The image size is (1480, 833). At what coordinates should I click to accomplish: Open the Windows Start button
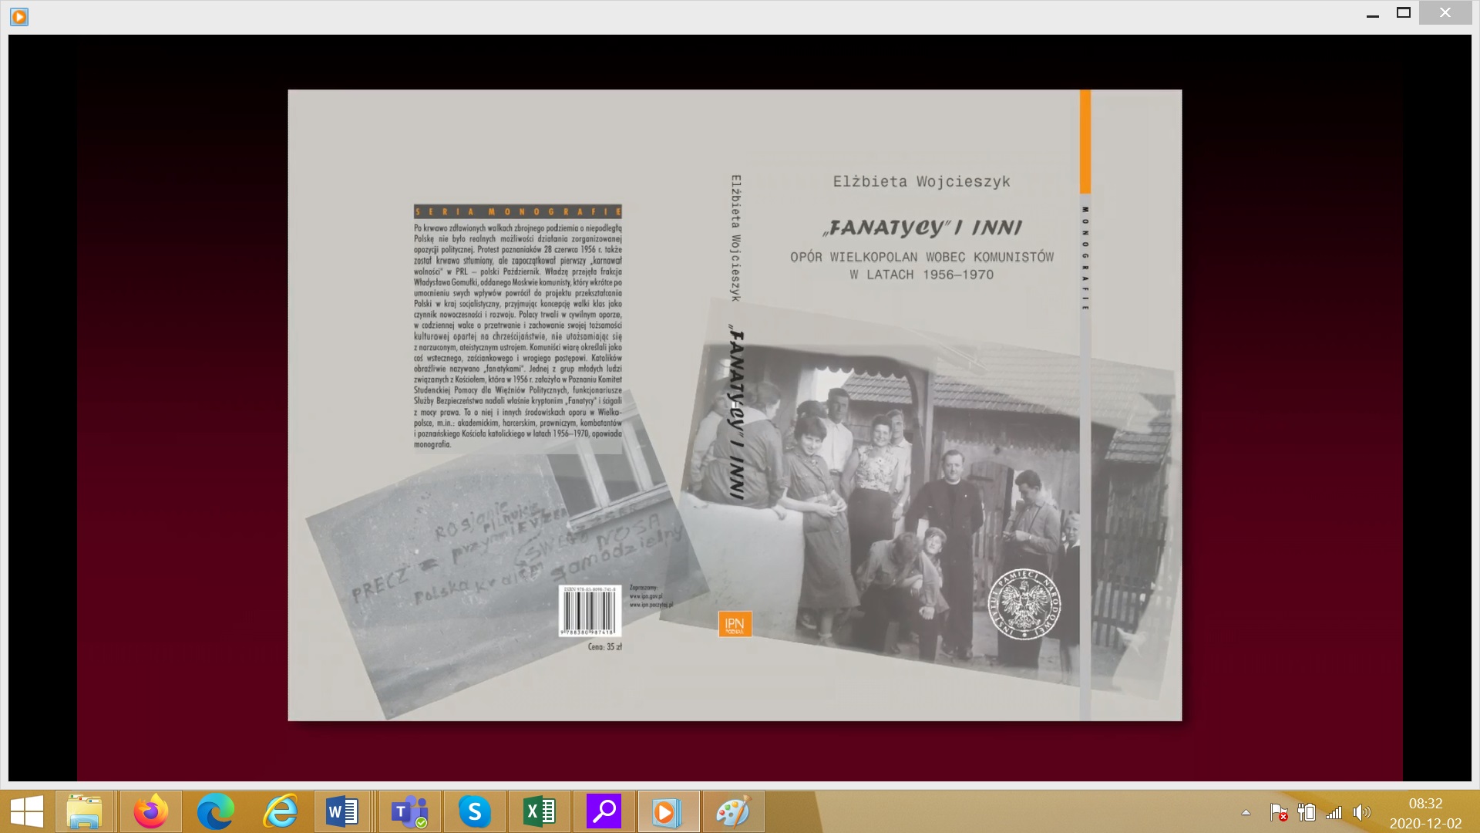[x=27, y=811]
